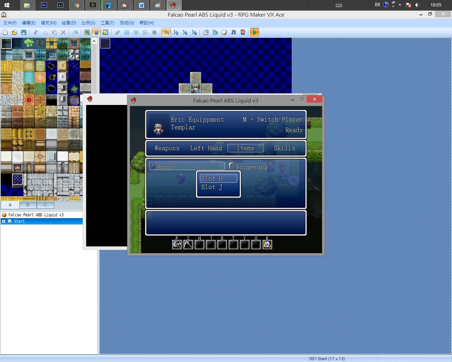The image size is (452, 362).
Task: Open the 工具(T) menu
Action: tap(107, 23)
